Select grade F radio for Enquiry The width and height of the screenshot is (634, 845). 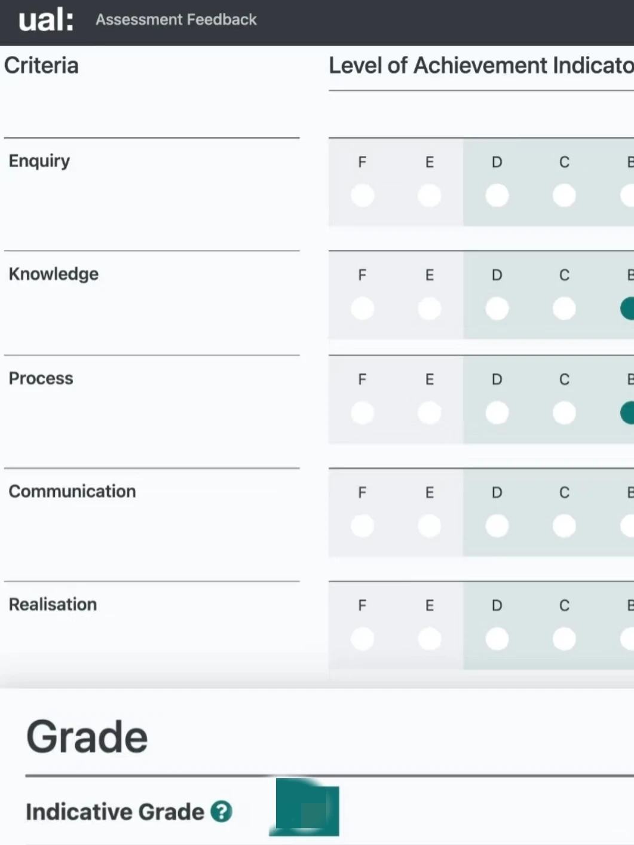[362, 195]
